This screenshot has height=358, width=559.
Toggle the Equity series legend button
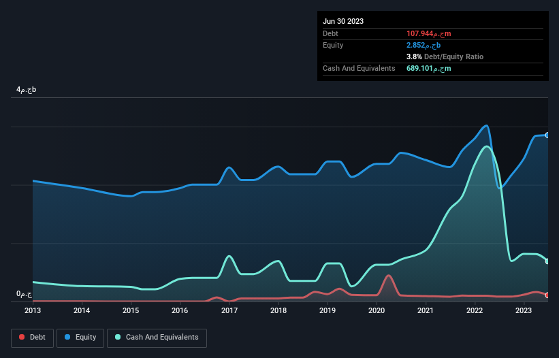coord(80,338)
